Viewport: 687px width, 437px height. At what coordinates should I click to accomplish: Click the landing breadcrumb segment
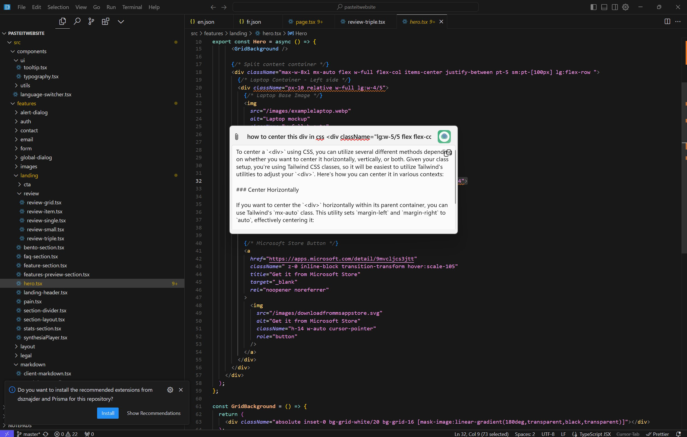238,33
